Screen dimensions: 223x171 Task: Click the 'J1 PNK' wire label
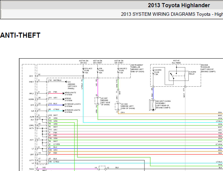coord(53,133)
